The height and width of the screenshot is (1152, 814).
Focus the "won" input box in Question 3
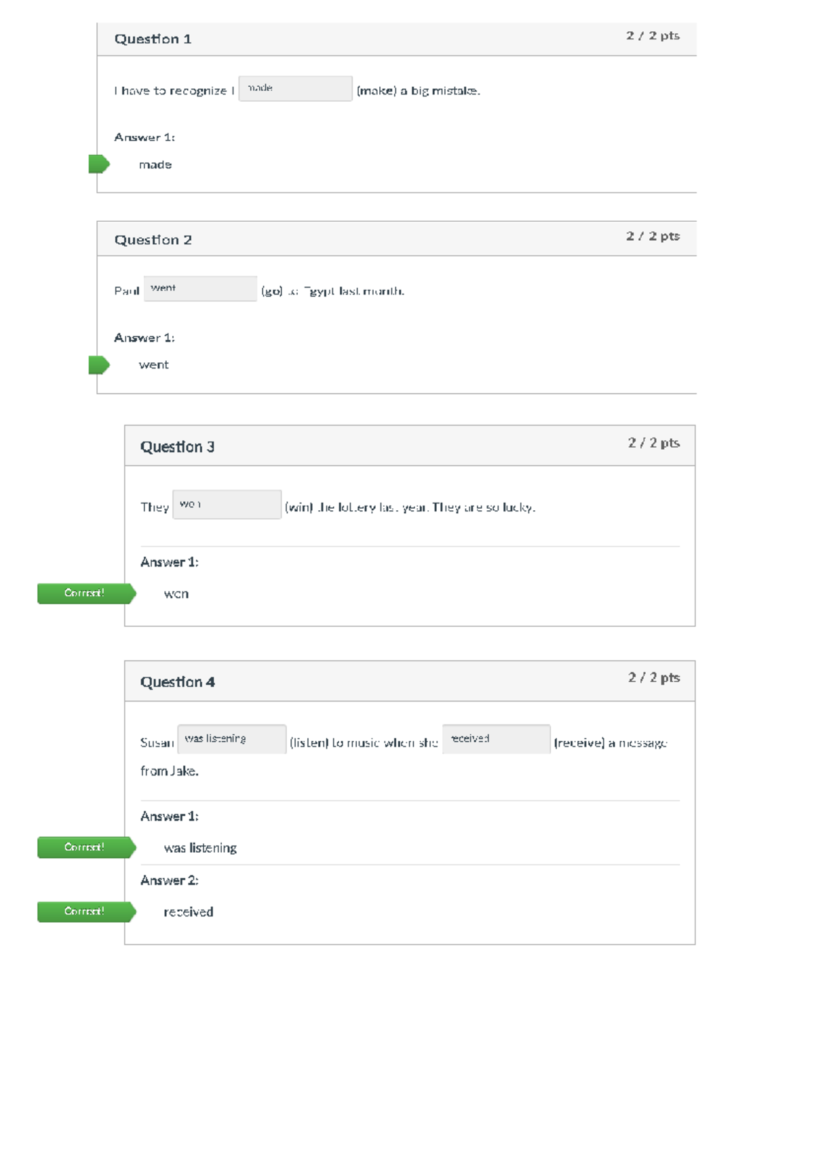click(227, 505)
